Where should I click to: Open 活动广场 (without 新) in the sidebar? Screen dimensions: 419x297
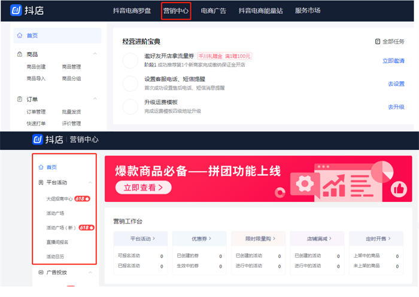click(x=55, y=213)
